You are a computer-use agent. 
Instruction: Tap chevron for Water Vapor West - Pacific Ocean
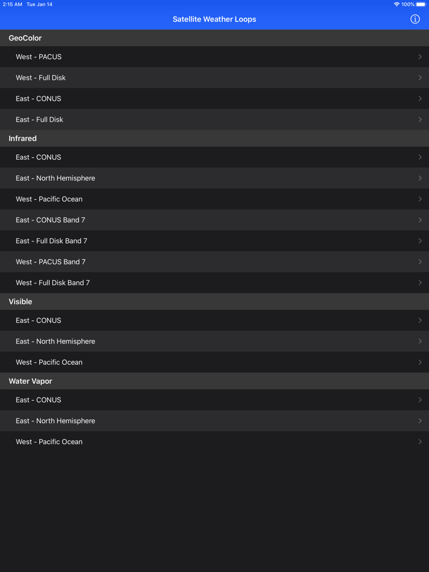point(420,442)
